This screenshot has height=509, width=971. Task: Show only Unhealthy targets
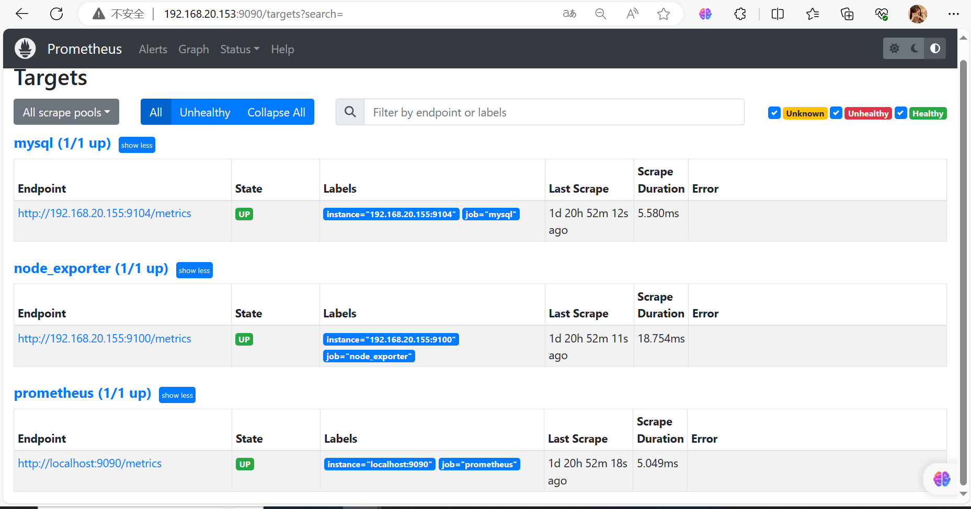click(205, 112)
